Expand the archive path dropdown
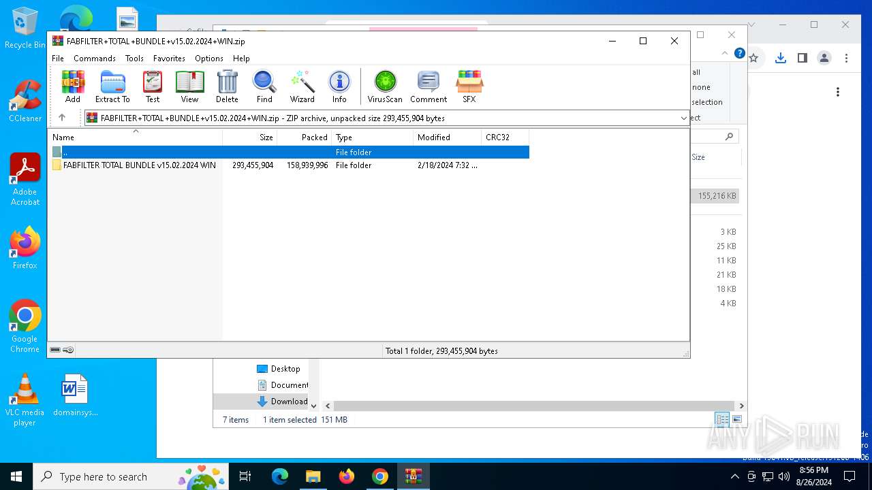The image size is (872, 490). click(684, 118)
